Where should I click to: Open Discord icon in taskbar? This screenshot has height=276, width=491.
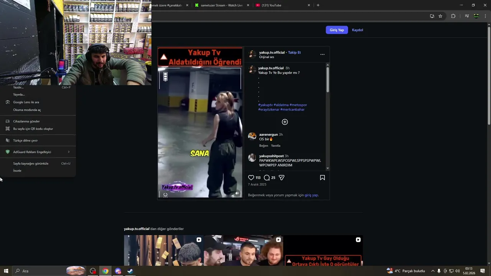coord(118,271)
